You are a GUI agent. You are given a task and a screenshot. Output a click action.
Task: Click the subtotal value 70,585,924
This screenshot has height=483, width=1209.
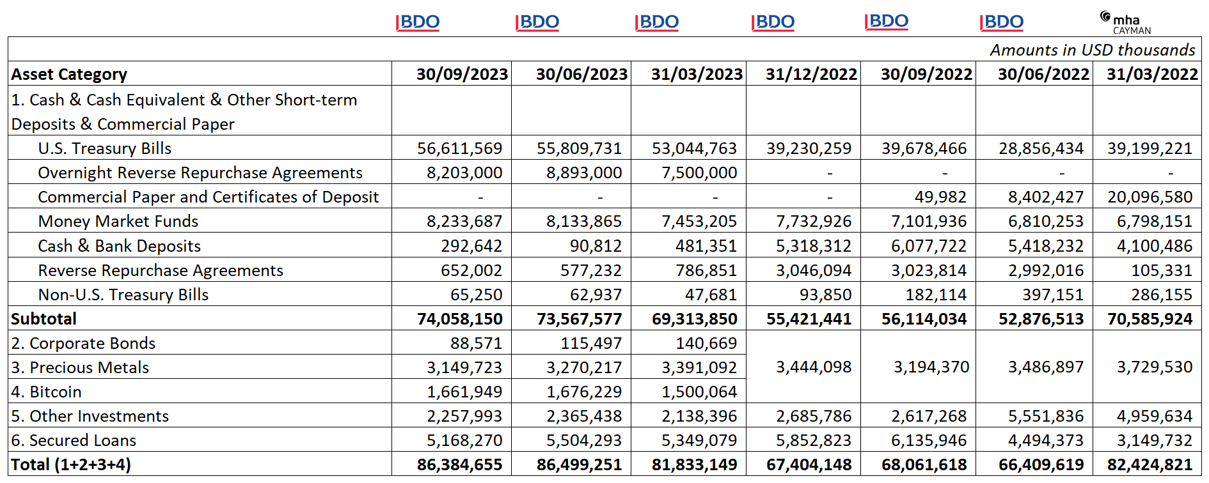click(x=1150, y=319)
